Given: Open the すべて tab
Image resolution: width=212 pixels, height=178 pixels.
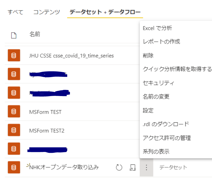Looking at the screenshot, I should 15,12.
